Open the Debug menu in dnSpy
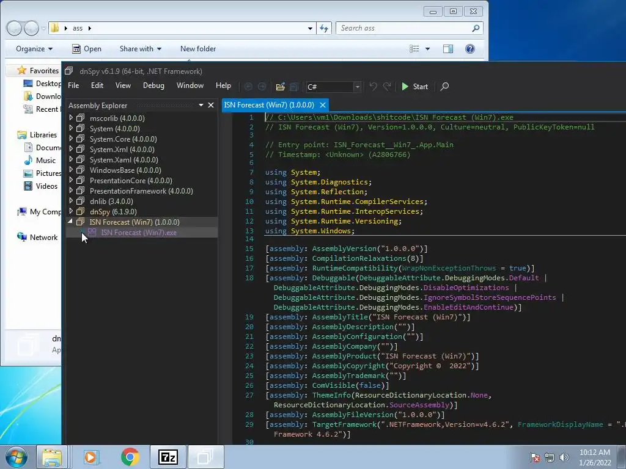 tap(153, 85)
